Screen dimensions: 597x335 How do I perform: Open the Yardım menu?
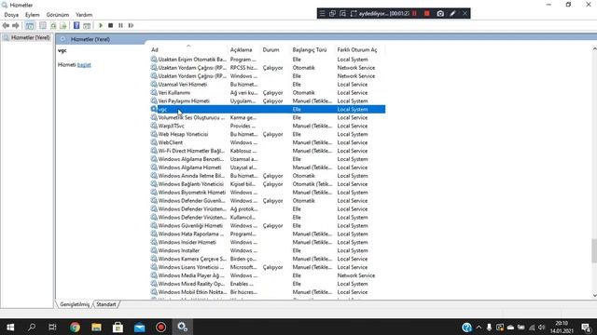click(x=84, y=15)
